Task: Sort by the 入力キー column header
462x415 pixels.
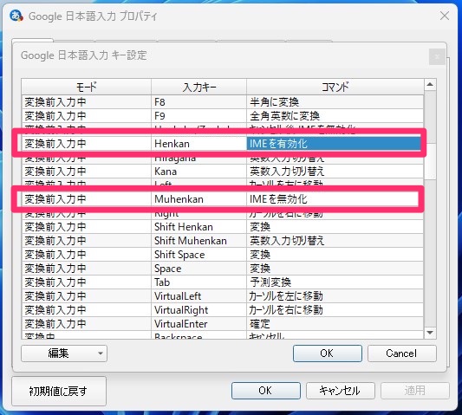Action: pos(198,87)
